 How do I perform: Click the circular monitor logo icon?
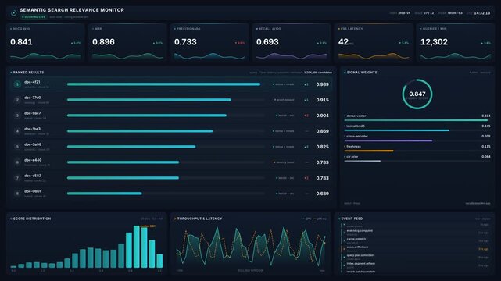[x=14, y=13]
